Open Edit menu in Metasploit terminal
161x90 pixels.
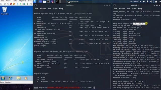[50, 8]
